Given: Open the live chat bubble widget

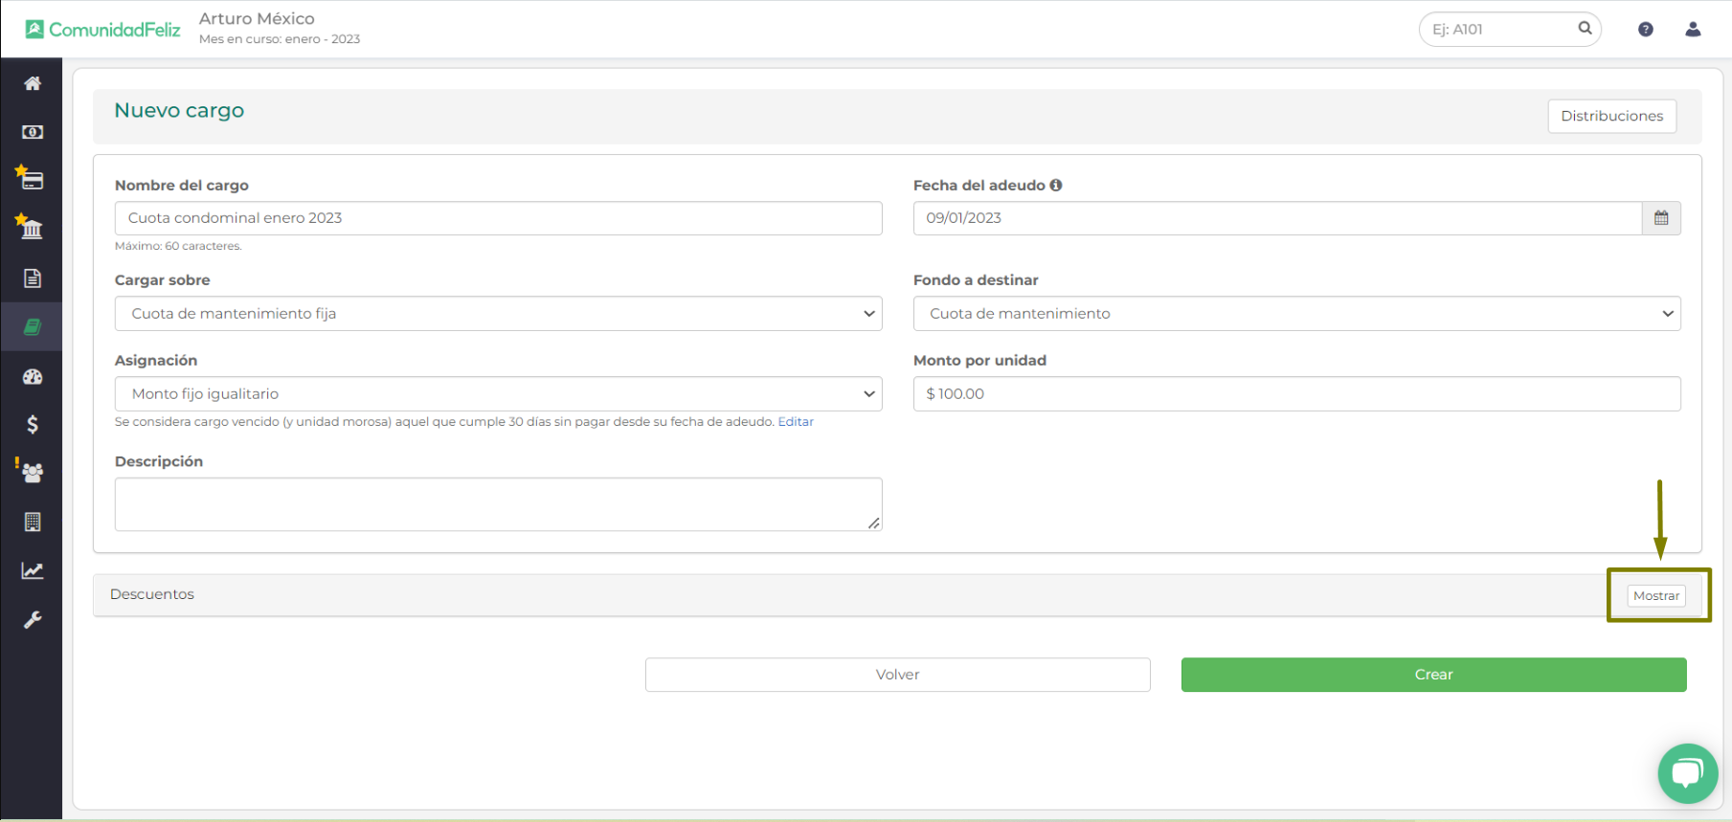Looking at the screenshot, I should [1687, 773].
